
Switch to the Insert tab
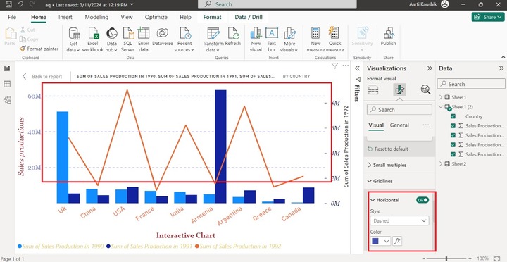point(65,17)
